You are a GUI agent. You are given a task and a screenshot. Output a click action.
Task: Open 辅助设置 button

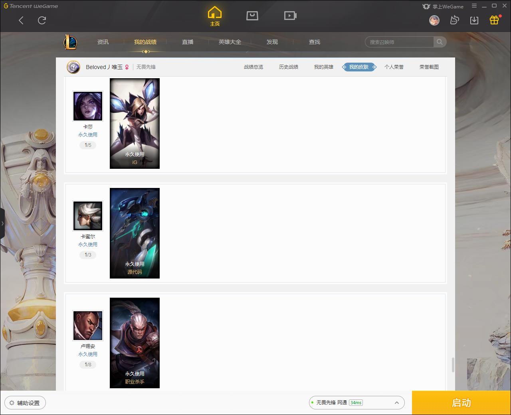click(x=25, y=403)
